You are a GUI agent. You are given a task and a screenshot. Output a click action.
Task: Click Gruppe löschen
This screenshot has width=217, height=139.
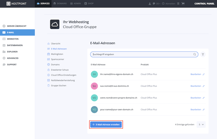coord(57,85)
